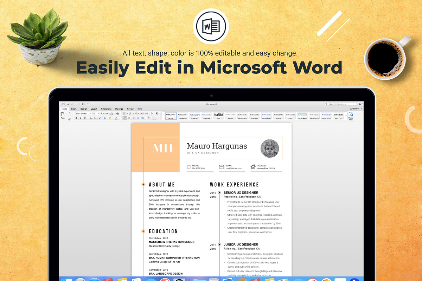422x281 pixels.
Task: Toggle justify paragraph alignment
Action: 138,118
